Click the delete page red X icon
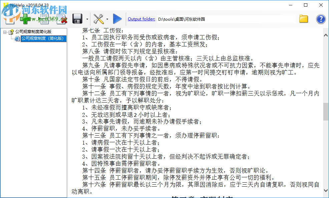 (x=62, y=19)
